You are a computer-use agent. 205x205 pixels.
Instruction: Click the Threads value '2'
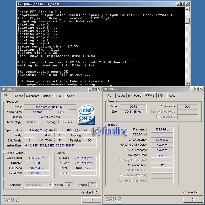pos(93,185)
